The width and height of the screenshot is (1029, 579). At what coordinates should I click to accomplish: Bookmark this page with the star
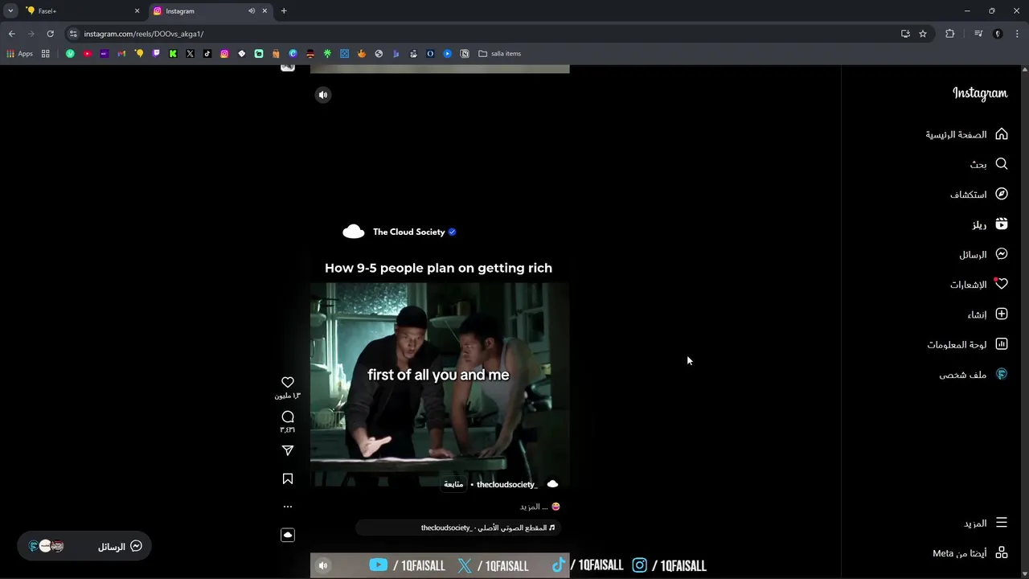point(923,34)
